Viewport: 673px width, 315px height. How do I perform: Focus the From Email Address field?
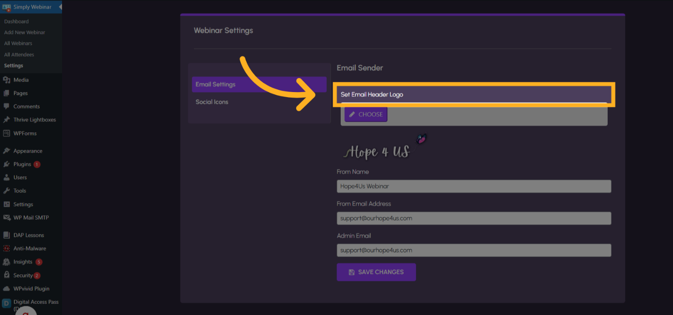click(474, 218)
